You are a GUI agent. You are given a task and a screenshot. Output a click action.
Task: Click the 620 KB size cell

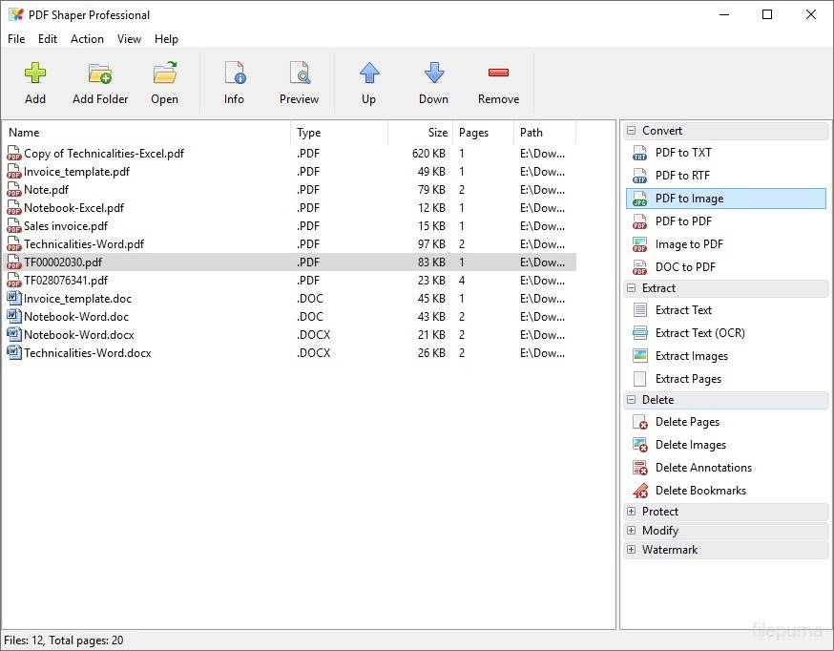428,154
